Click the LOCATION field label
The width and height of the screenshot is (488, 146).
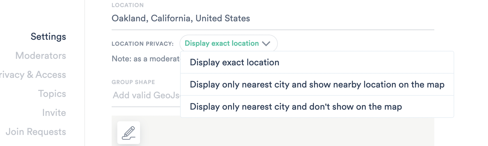(128, 5)
